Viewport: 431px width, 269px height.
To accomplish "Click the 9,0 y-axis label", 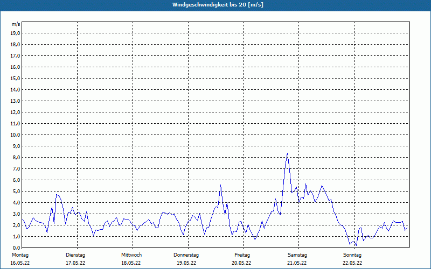I will pyautogui.click(x=16, y=146).
